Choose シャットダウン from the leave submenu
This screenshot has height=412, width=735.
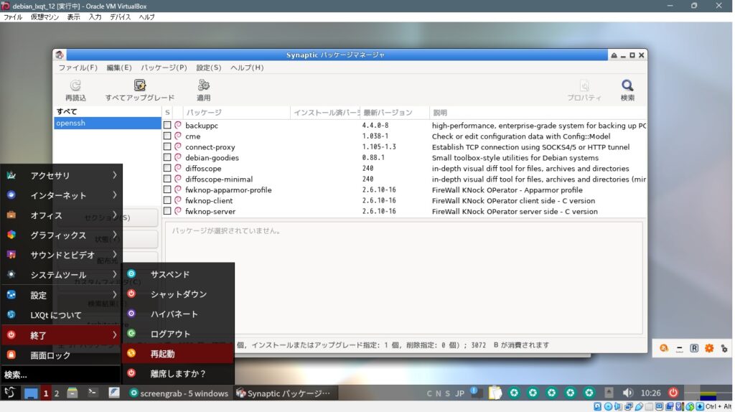(178, 294)
